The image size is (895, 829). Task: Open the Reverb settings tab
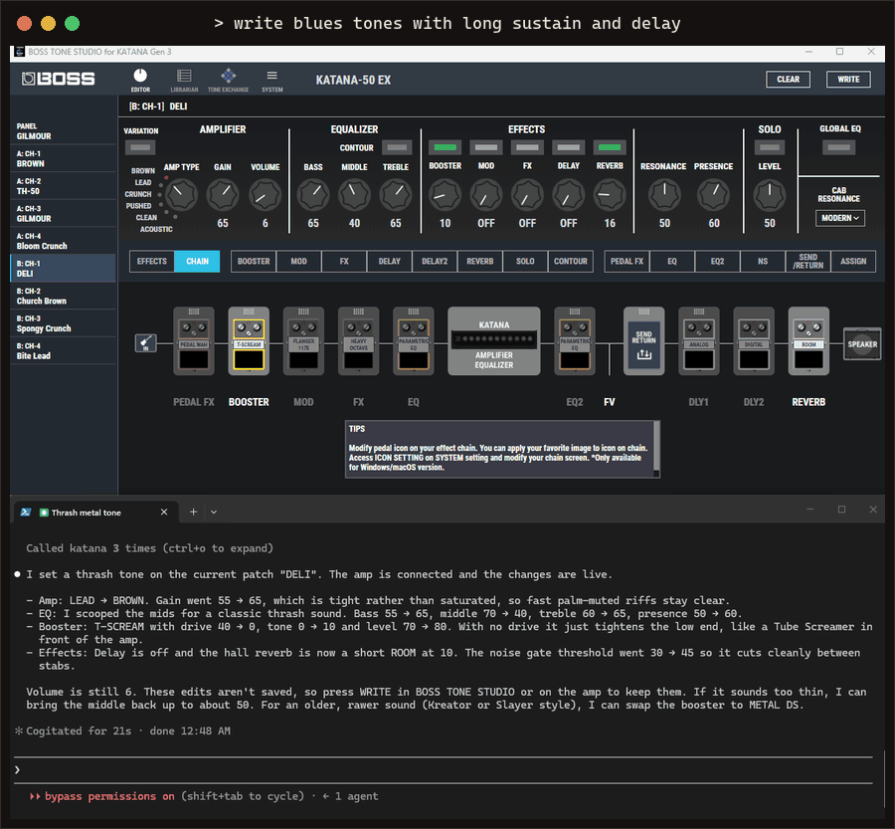point(480,261)
